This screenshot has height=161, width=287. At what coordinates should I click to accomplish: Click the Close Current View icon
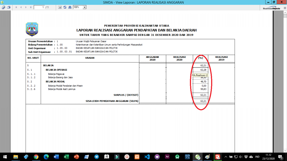click(60, 7)
